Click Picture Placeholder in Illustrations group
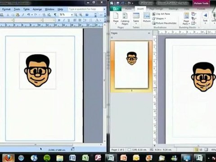Image resolution: width=216 pixels, height=162 pixels. pos(165,23)
